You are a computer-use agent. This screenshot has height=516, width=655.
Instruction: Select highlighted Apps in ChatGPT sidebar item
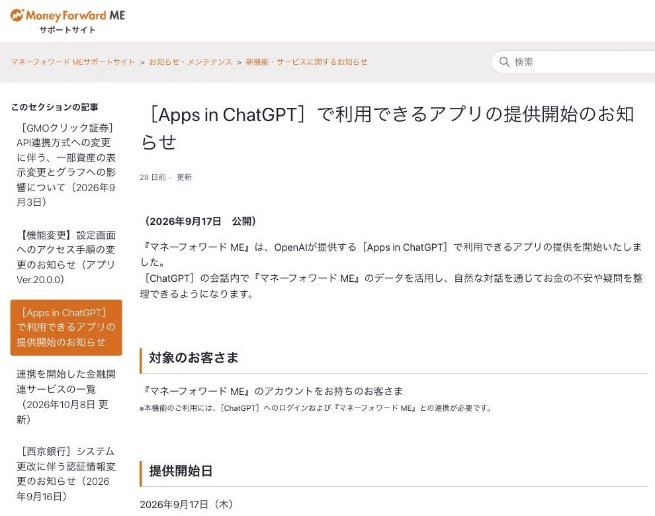[66, 327]
